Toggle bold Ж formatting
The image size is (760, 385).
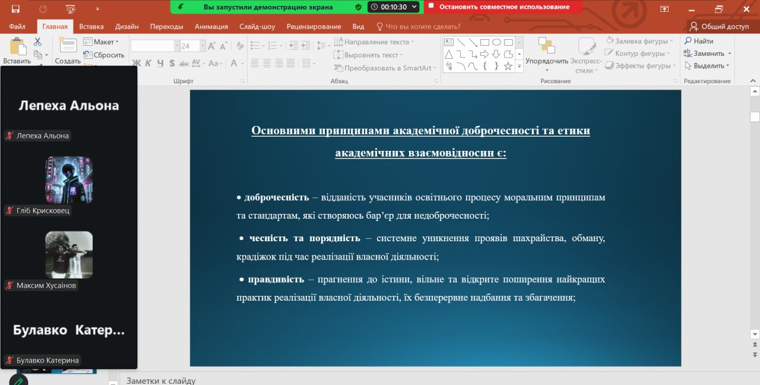137,64
